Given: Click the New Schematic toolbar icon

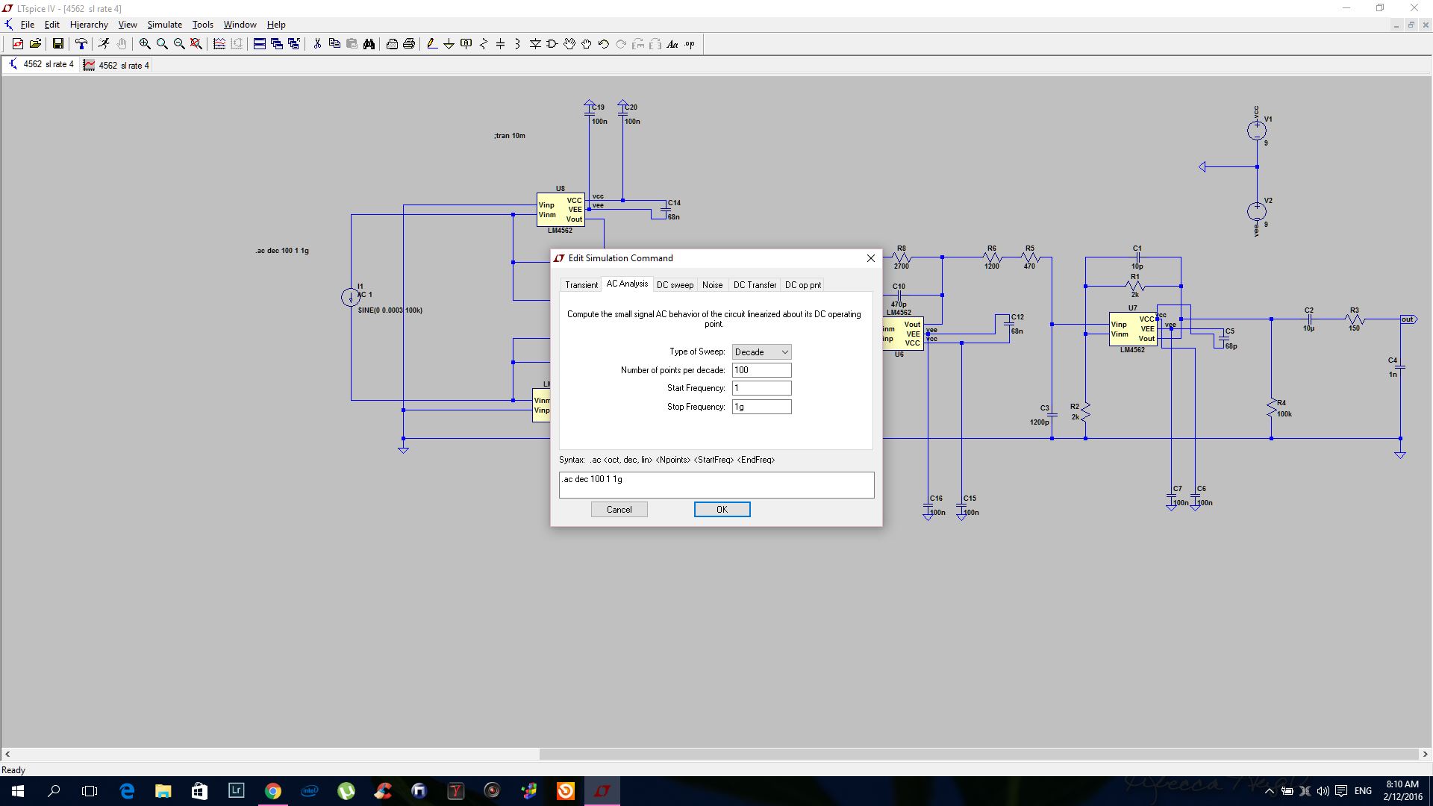Looking at the screenshot, I should click(18, 44).
